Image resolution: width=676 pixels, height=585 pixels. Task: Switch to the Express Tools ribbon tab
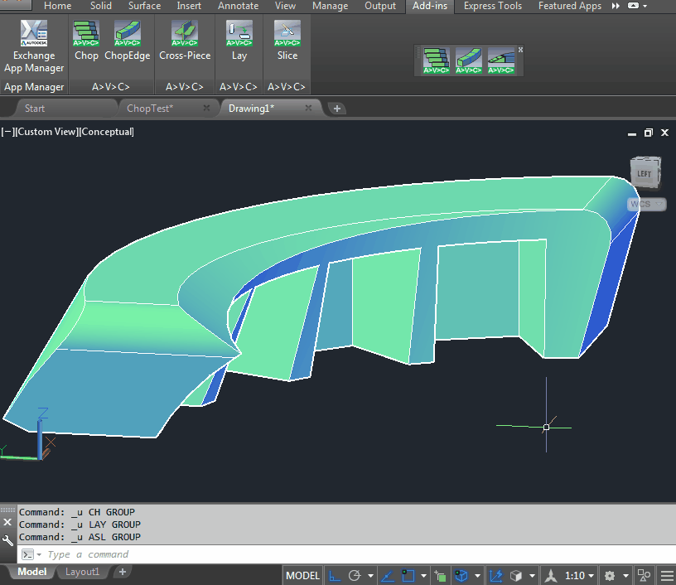click(492, 6)
